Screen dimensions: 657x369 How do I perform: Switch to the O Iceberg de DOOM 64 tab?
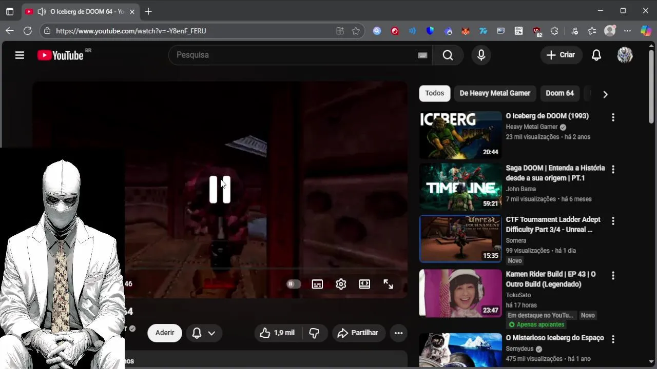tap(81, 11)
